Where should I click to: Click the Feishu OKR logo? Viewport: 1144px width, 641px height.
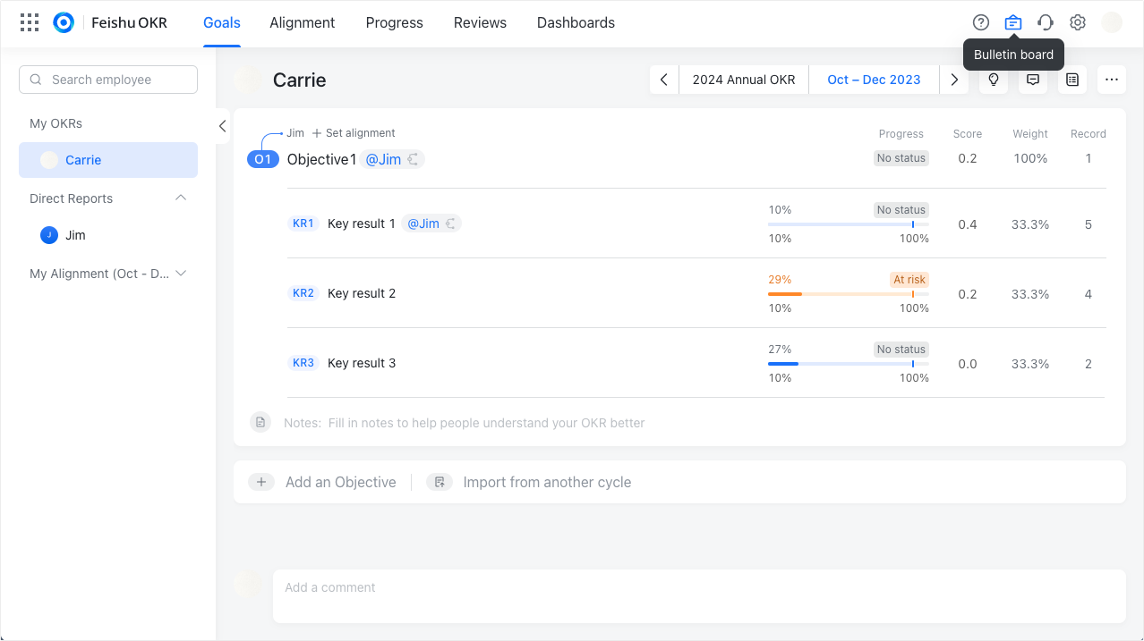click(63, 22)
